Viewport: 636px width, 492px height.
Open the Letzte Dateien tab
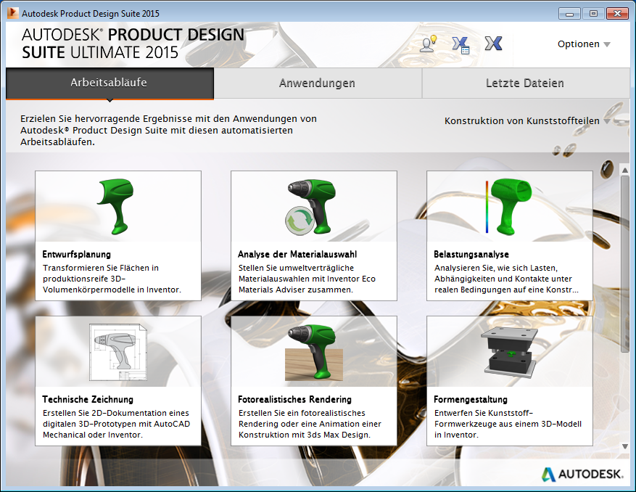(x=525, y=83)
